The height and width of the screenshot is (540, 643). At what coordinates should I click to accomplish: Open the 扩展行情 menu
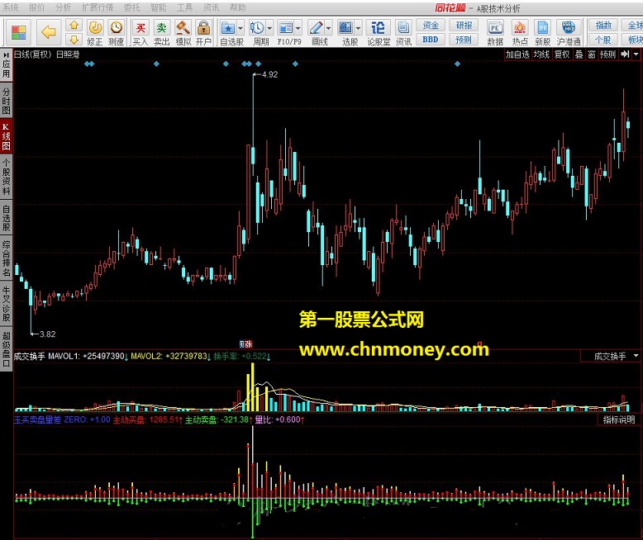click(x=98, y=7)
